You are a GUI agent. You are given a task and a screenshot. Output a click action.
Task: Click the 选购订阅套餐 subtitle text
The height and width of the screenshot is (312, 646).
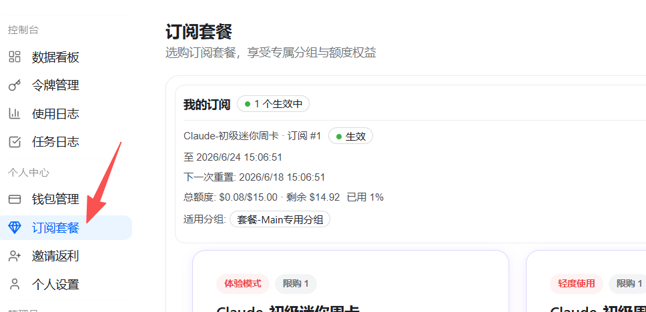271,53
